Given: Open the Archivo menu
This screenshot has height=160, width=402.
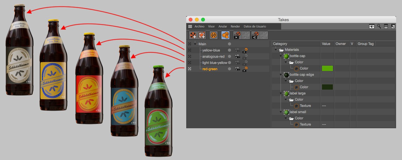Looking at the screenshot, I should [199, 27].
